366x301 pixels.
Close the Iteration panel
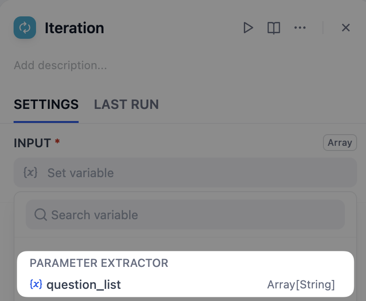tap(346, 28)
